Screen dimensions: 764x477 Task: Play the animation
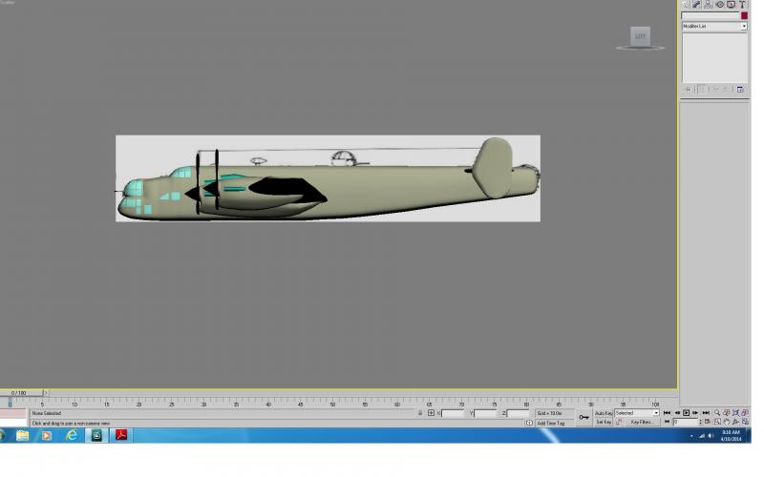[x=687, y=413]
